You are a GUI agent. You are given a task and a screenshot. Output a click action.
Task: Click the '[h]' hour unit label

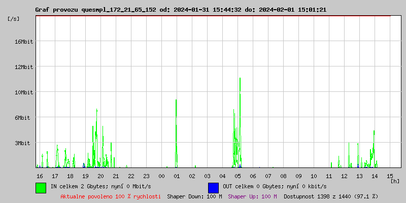[x=395, y=181]
